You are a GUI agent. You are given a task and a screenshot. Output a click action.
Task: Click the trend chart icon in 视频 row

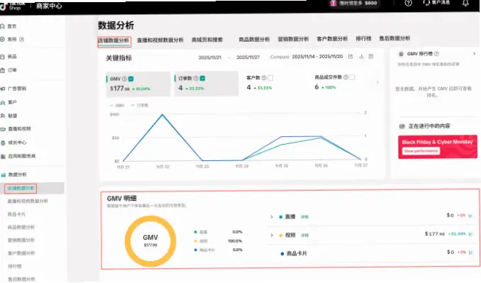coord(470,234)
